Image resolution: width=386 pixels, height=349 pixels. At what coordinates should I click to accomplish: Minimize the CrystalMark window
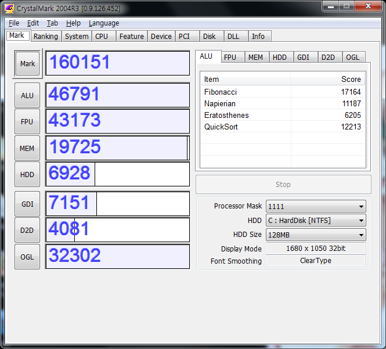click(331, 6)
